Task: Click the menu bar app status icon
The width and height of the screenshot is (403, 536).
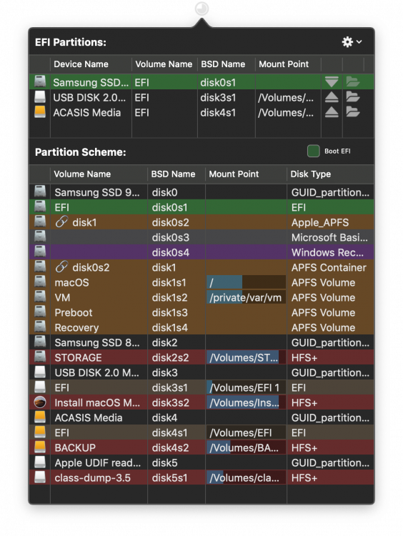Action: tap(201, 8)
